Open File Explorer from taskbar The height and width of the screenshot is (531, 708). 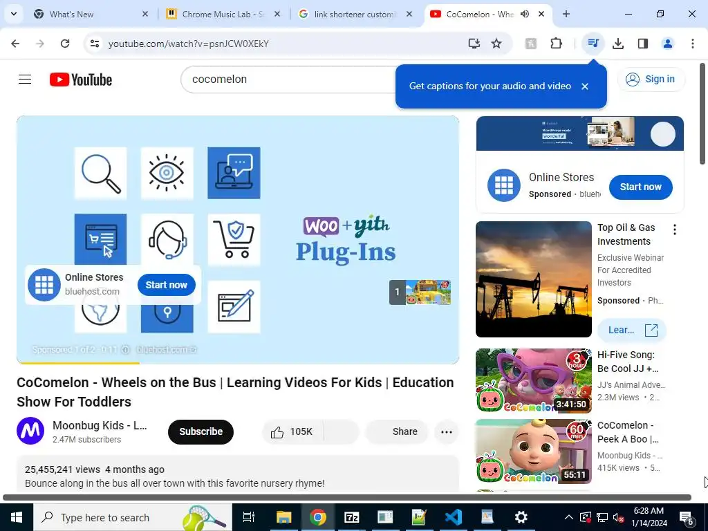click(284, 517)
